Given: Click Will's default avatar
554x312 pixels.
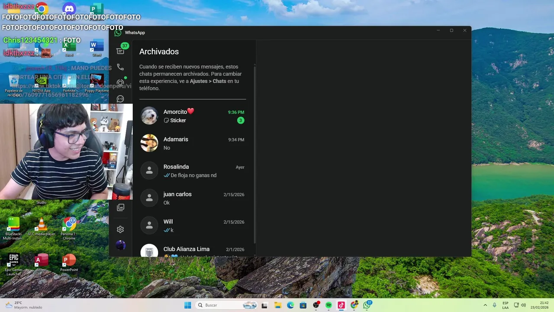Looking at the screenshot, I should click(x=149, y=225).
